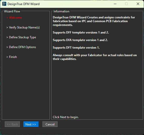Select Verify Stackup Name(s) step
144x135 pixels.
tap(23, 27)
